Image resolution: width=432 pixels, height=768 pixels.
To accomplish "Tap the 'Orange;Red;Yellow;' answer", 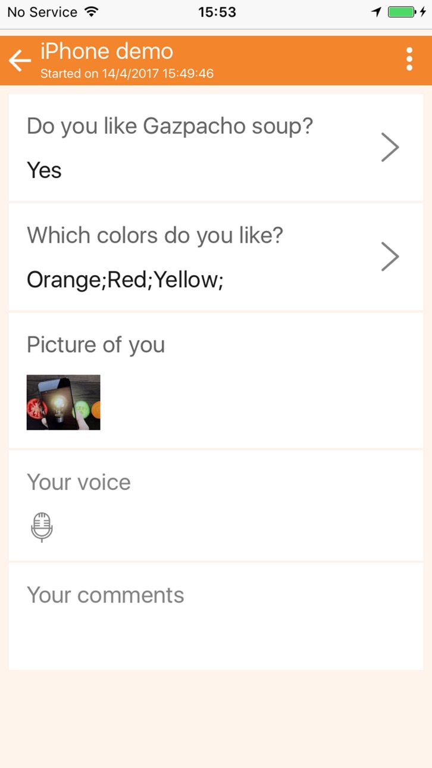I will [125, 279].
